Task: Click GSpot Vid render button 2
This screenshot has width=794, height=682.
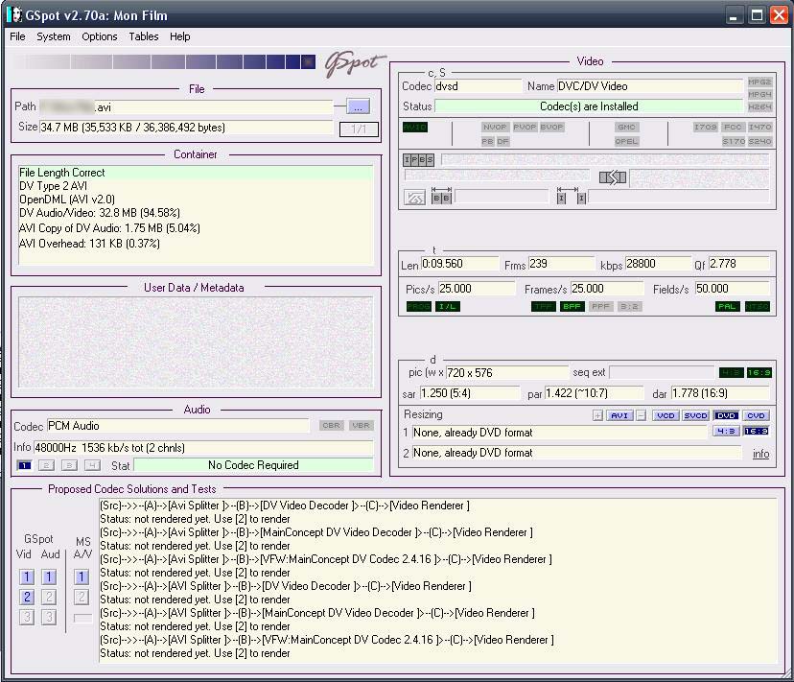Action: coord(27,597)
